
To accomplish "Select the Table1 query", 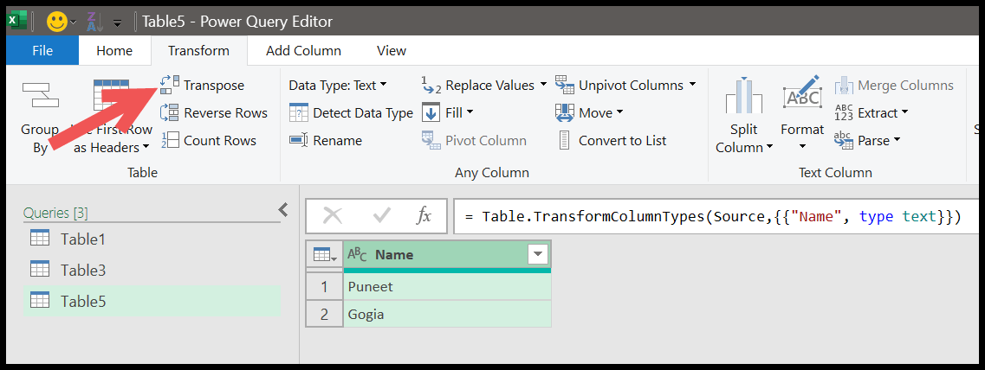I will click(x=152, y=239).
